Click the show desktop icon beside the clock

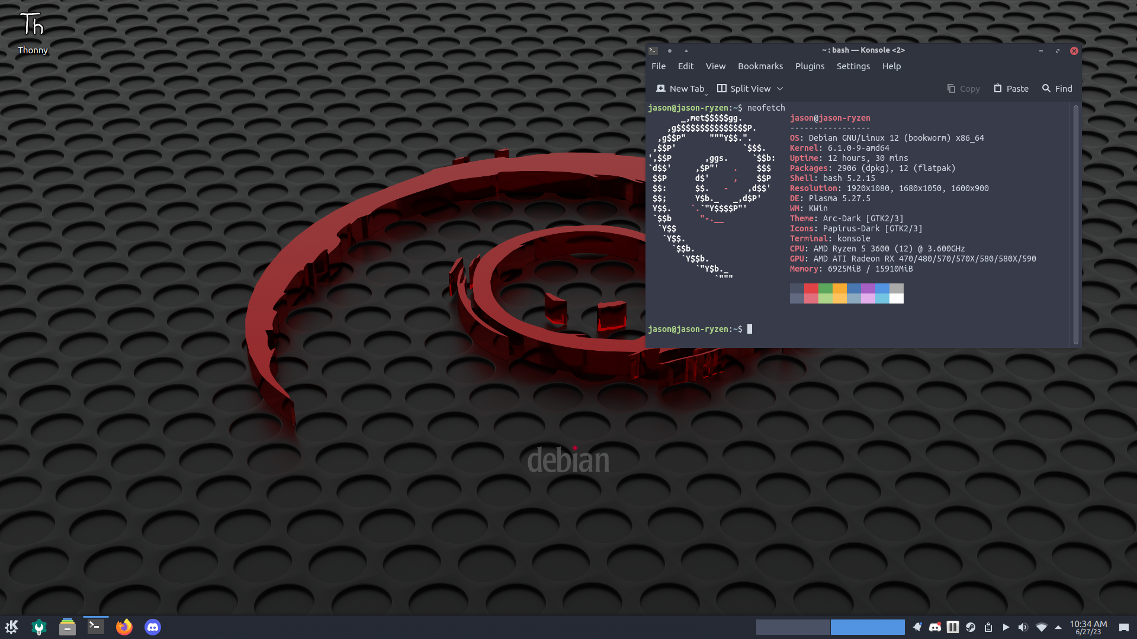(x=1124, y=628)
